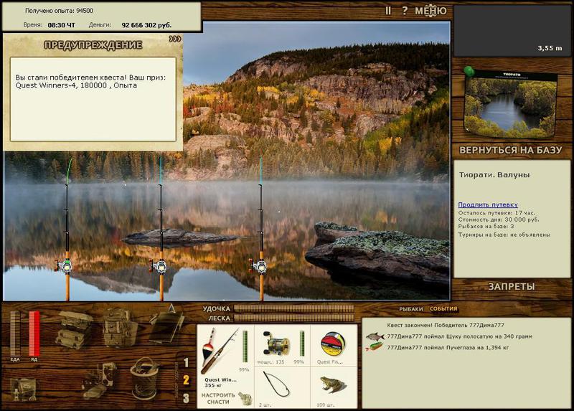Collapse the warning panel with >>> arrows
The width and height of the screenshot is (574, 411).
pyautogui.click(x=175, y=39)
